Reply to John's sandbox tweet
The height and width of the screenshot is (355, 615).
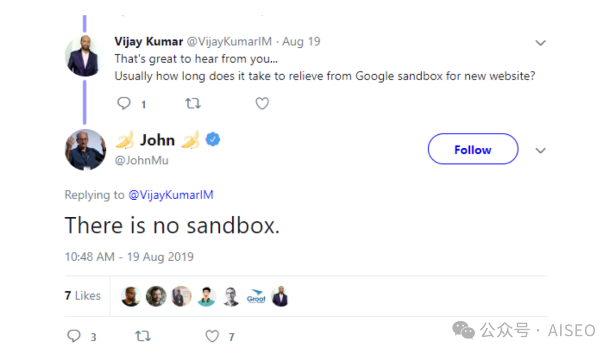point(74,336)
